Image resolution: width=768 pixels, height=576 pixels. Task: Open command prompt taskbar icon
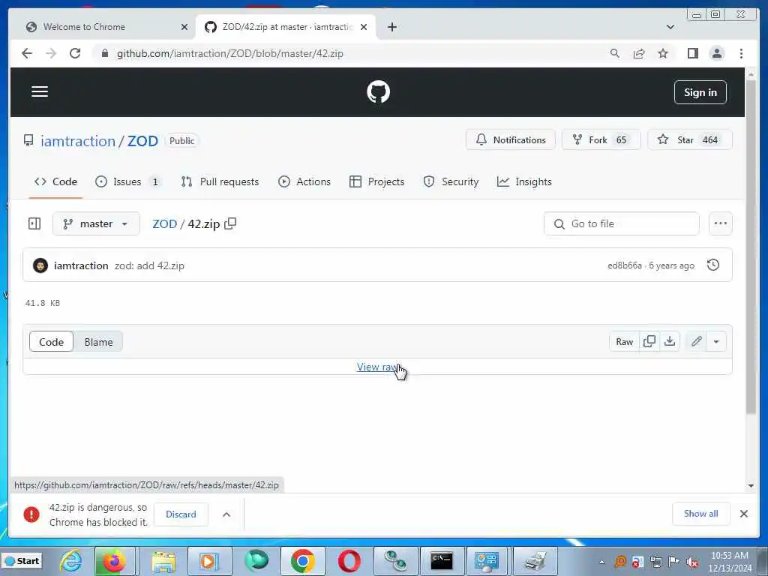coord(441,561)
